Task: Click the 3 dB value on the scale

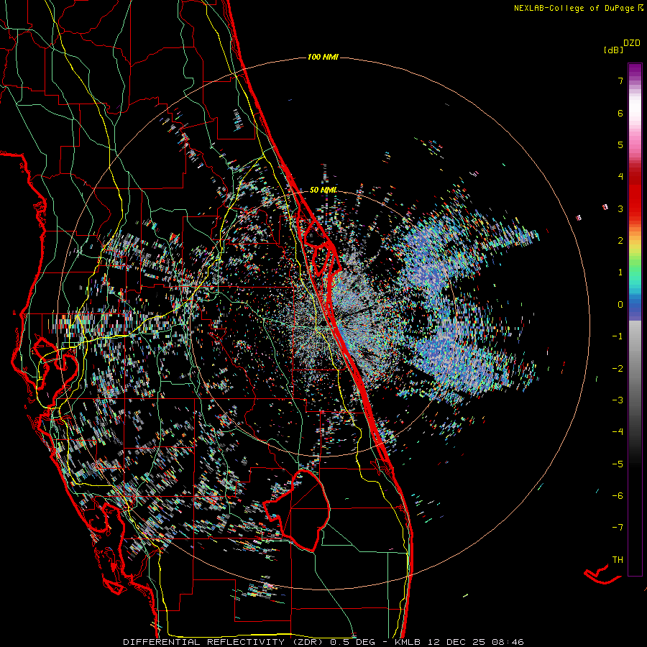Action: 620,208
